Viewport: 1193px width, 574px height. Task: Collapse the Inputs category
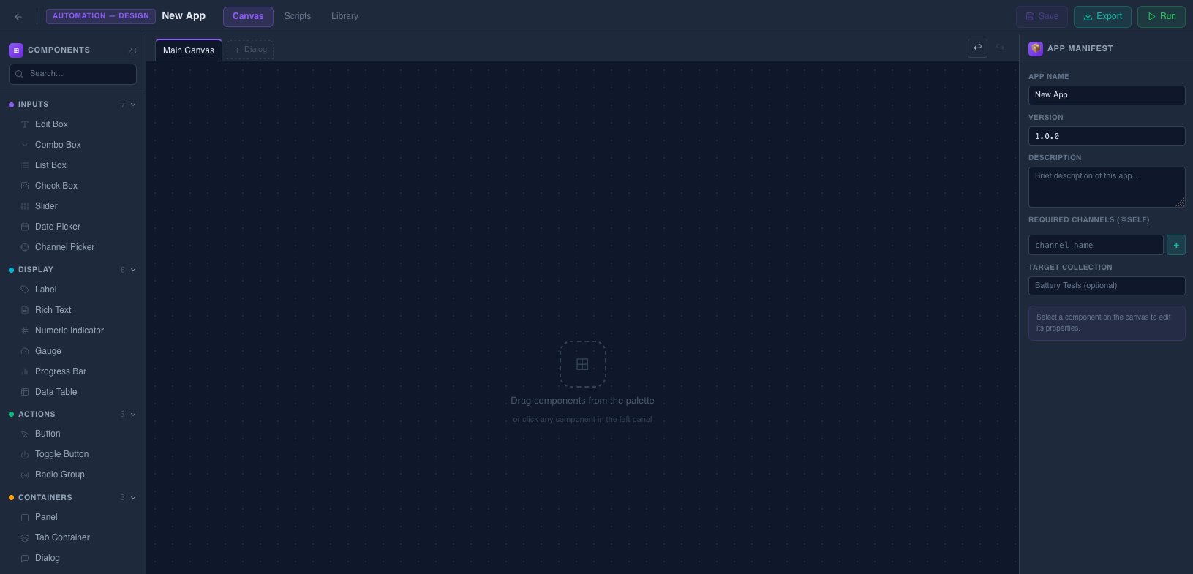133,105
